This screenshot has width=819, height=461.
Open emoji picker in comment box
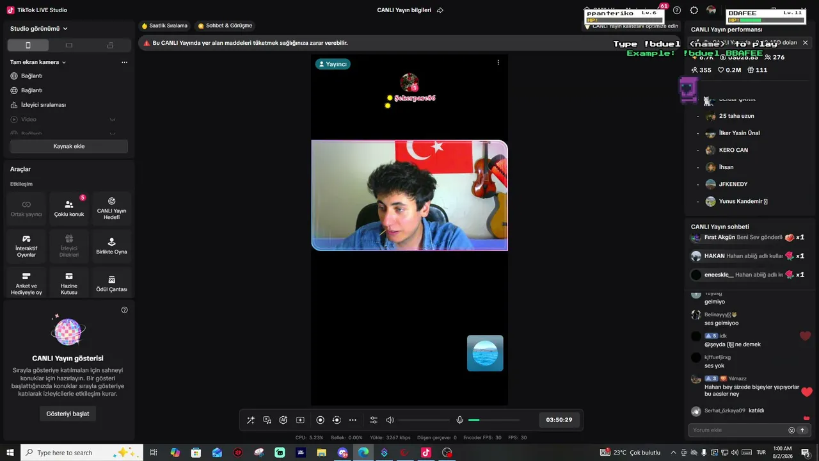[791, 430]
